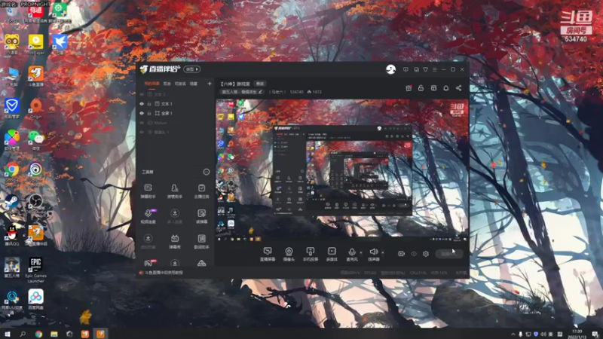
Task: Open the WeChat desktop icon
Action: [x=35, y=140]
